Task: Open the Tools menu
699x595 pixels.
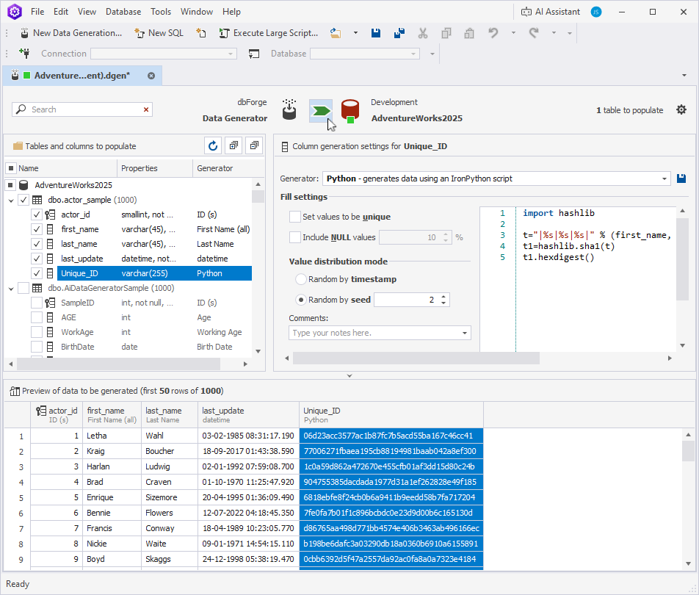Action: click(x=161, y=12)
